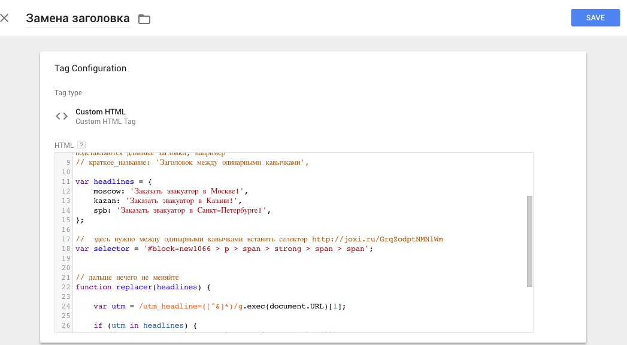Click the tag name field 'Замена заголовка'
The height and width of the screenshot is (345, 627).
coord(77,19)
